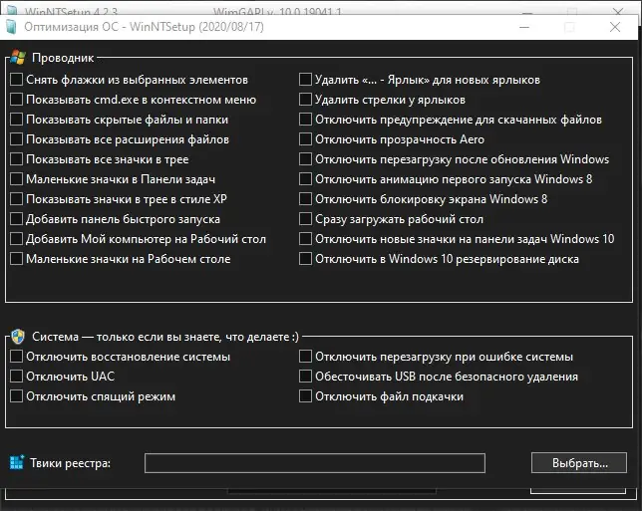Enable Отключить спящий режим option
The height and width of the screenshot is (511, 642).
point(16,396)
